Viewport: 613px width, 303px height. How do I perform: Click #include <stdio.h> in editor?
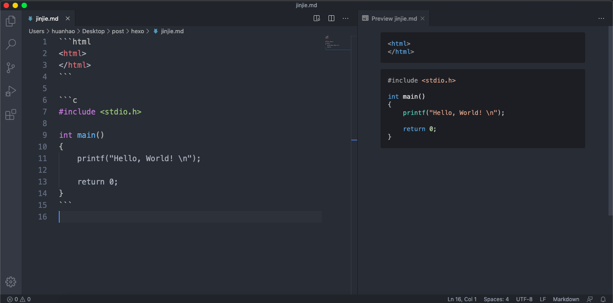(100, 112)
